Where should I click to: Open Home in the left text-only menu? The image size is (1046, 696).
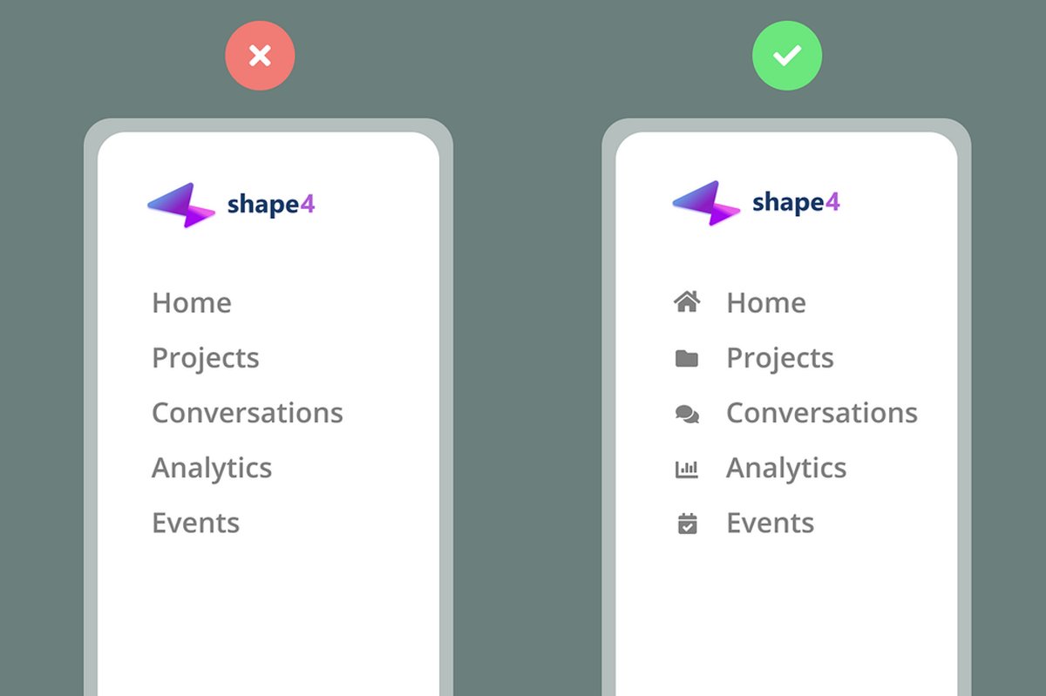point(192,303)
